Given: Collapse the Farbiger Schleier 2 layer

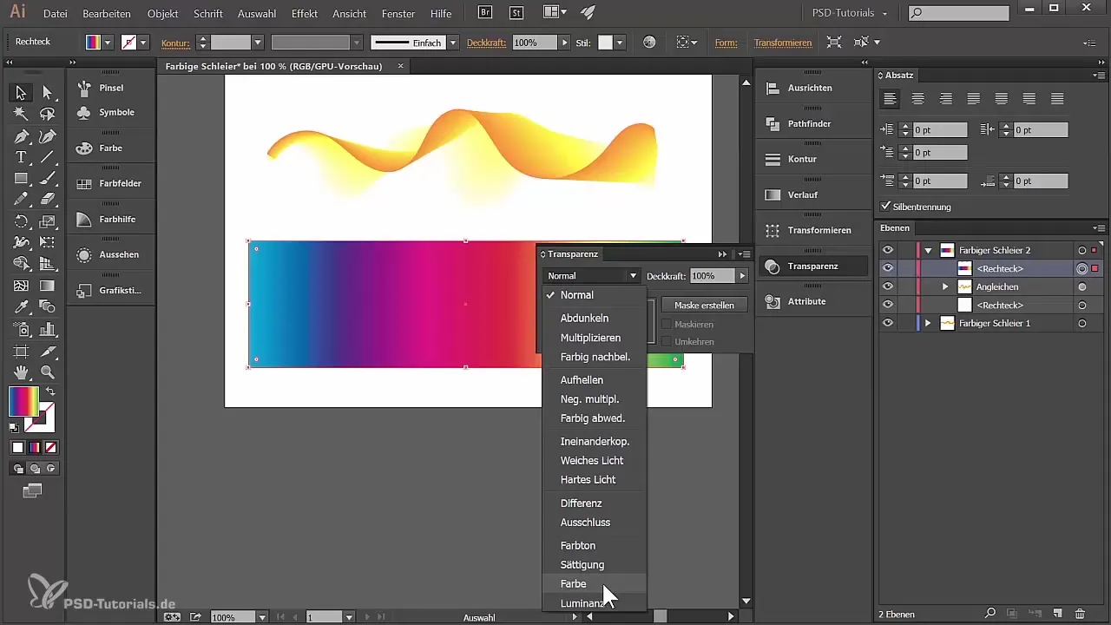Looking at the screenshot, I should click(928, 250).
